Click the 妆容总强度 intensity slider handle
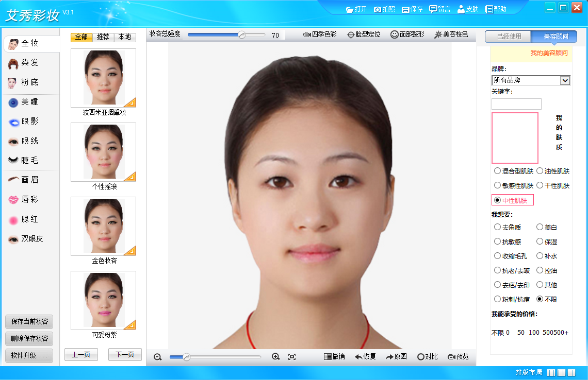The image size is (588, 380). click(x=242, y=35)
